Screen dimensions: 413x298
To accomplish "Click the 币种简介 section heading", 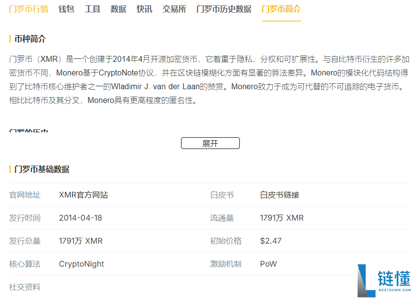I will pos(30,39).
